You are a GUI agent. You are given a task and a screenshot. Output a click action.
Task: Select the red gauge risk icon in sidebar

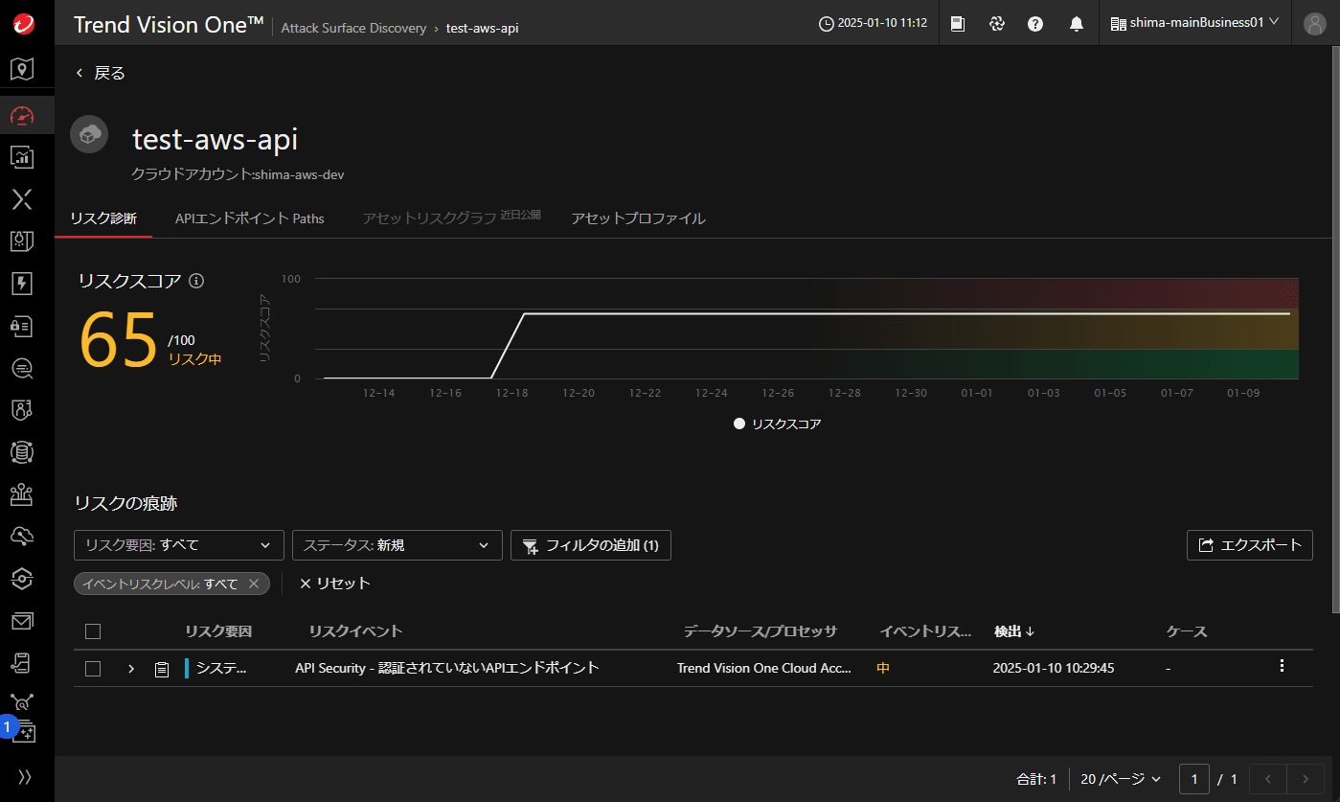[x=22, y=117]
